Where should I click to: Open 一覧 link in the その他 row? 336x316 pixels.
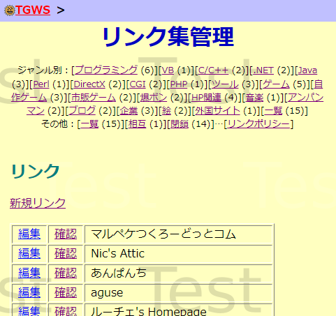tap(89, 124)
